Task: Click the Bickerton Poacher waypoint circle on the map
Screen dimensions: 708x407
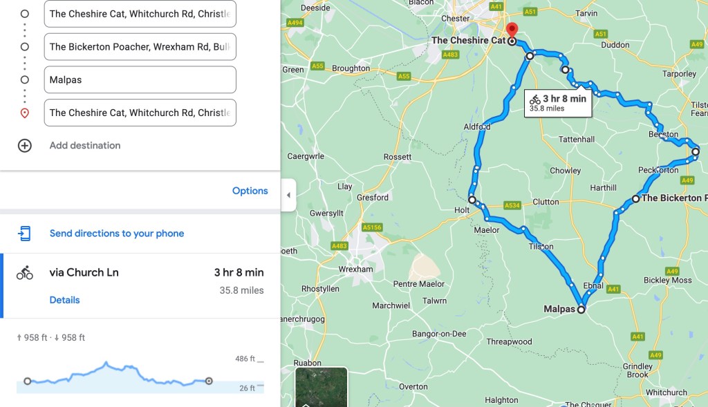Action: tap(635, 199)
